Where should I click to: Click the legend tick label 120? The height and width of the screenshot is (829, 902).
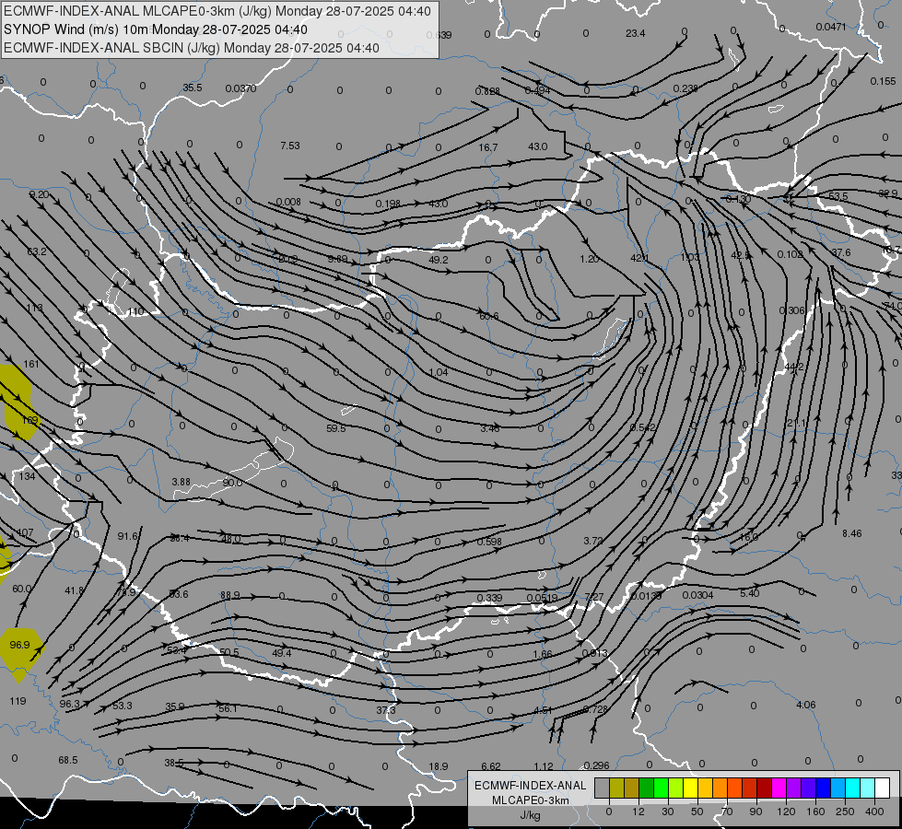pos(786,811)
